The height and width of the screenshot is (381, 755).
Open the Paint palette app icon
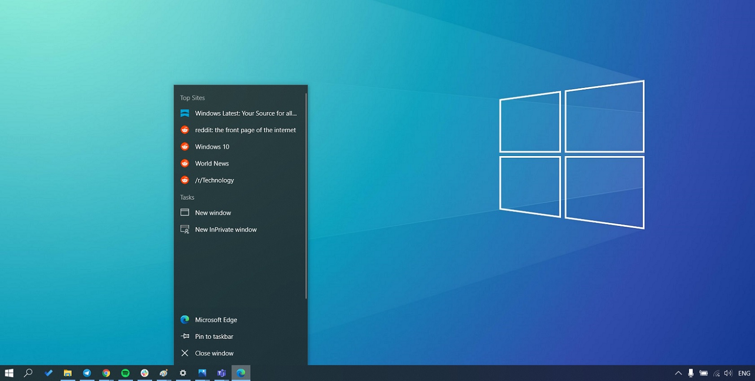tap(164, 373)
